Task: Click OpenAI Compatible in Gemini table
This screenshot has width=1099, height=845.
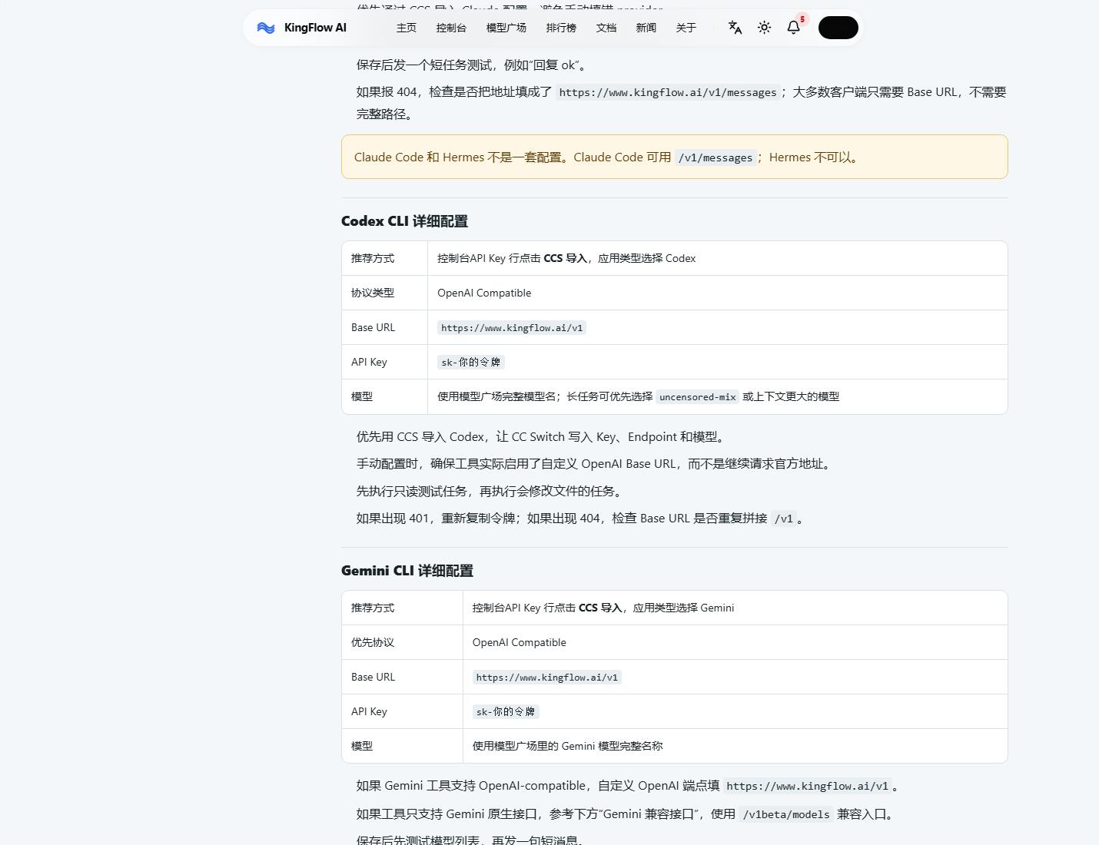Action: [520, 642]
